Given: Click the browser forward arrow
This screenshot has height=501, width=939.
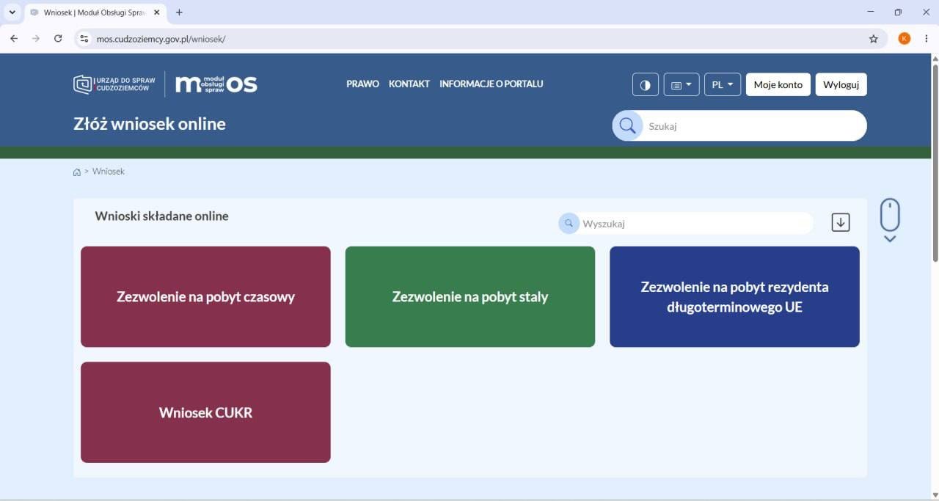Looking at the screenshot, I should [x=36, y=39].
